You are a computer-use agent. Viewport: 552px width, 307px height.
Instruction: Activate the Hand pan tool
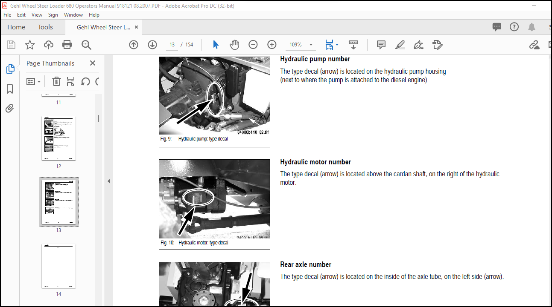click(x=234, y=45)
